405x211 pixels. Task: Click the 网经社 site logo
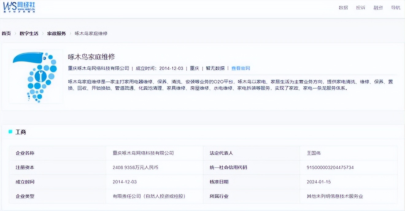19,7
